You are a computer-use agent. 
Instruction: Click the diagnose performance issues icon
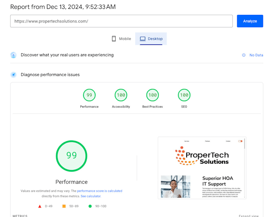[x=13, y=75]
